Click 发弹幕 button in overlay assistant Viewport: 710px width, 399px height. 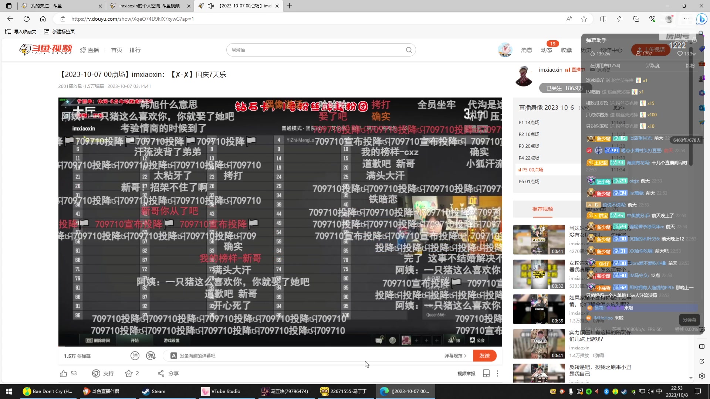689,320
